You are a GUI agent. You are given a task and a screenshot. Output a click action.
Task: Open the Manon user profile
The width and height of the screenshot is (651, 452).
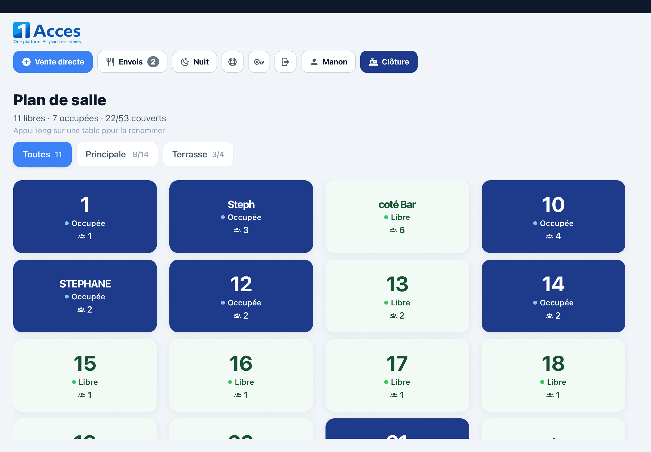[x=328, y=62]
